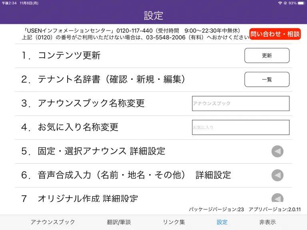Open detailed settings arrow for 固定・選択アナウンス

[277, 151]
